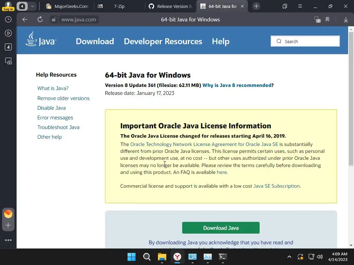Image resolution: width=354 pixels, height=265 pixels.
Task: Open the Developer Resources menu
Action: point(163,41)
